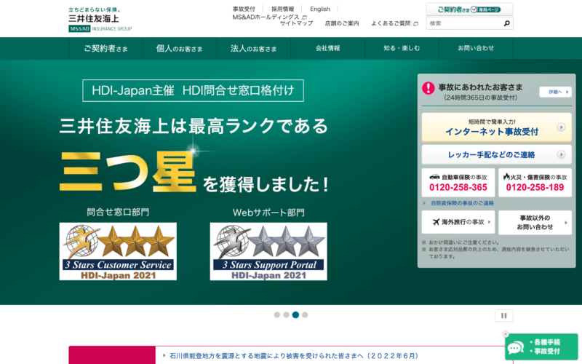Viewport: 582px width, 364px height.
Task: Open the 石川県能登地方 earthquake notice link
Action: click(x=294, y=356)
